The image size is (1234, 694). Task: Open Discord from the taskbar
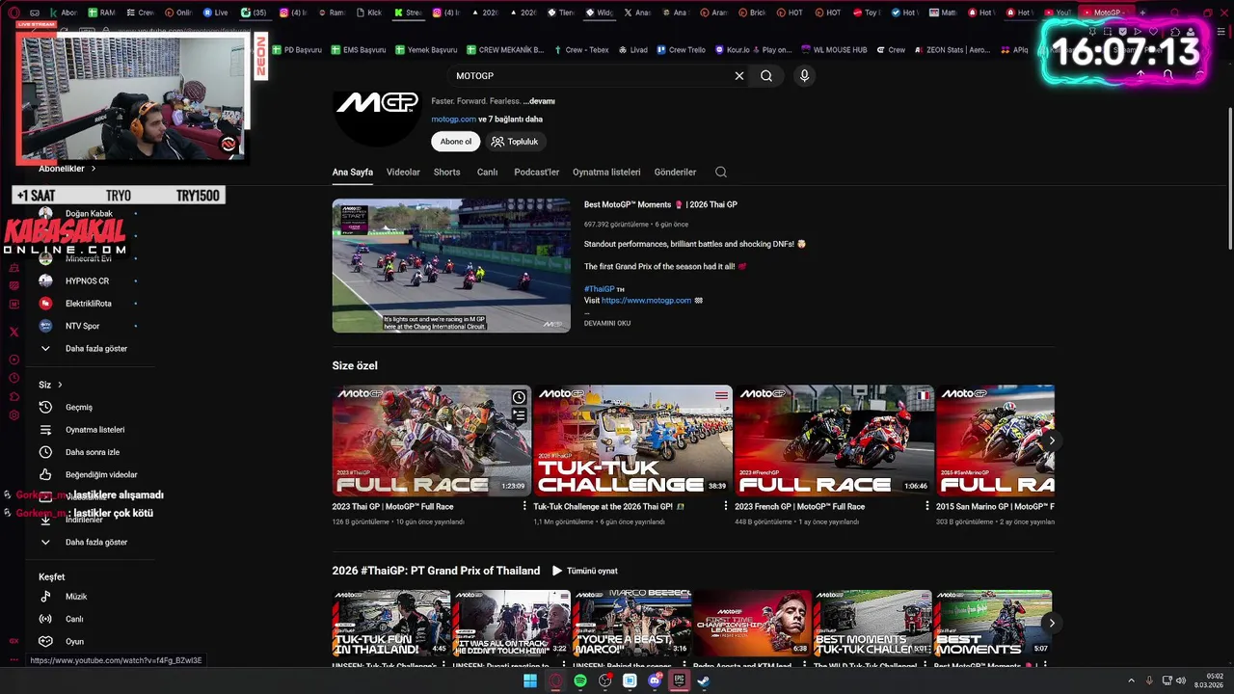pos(655,681)
